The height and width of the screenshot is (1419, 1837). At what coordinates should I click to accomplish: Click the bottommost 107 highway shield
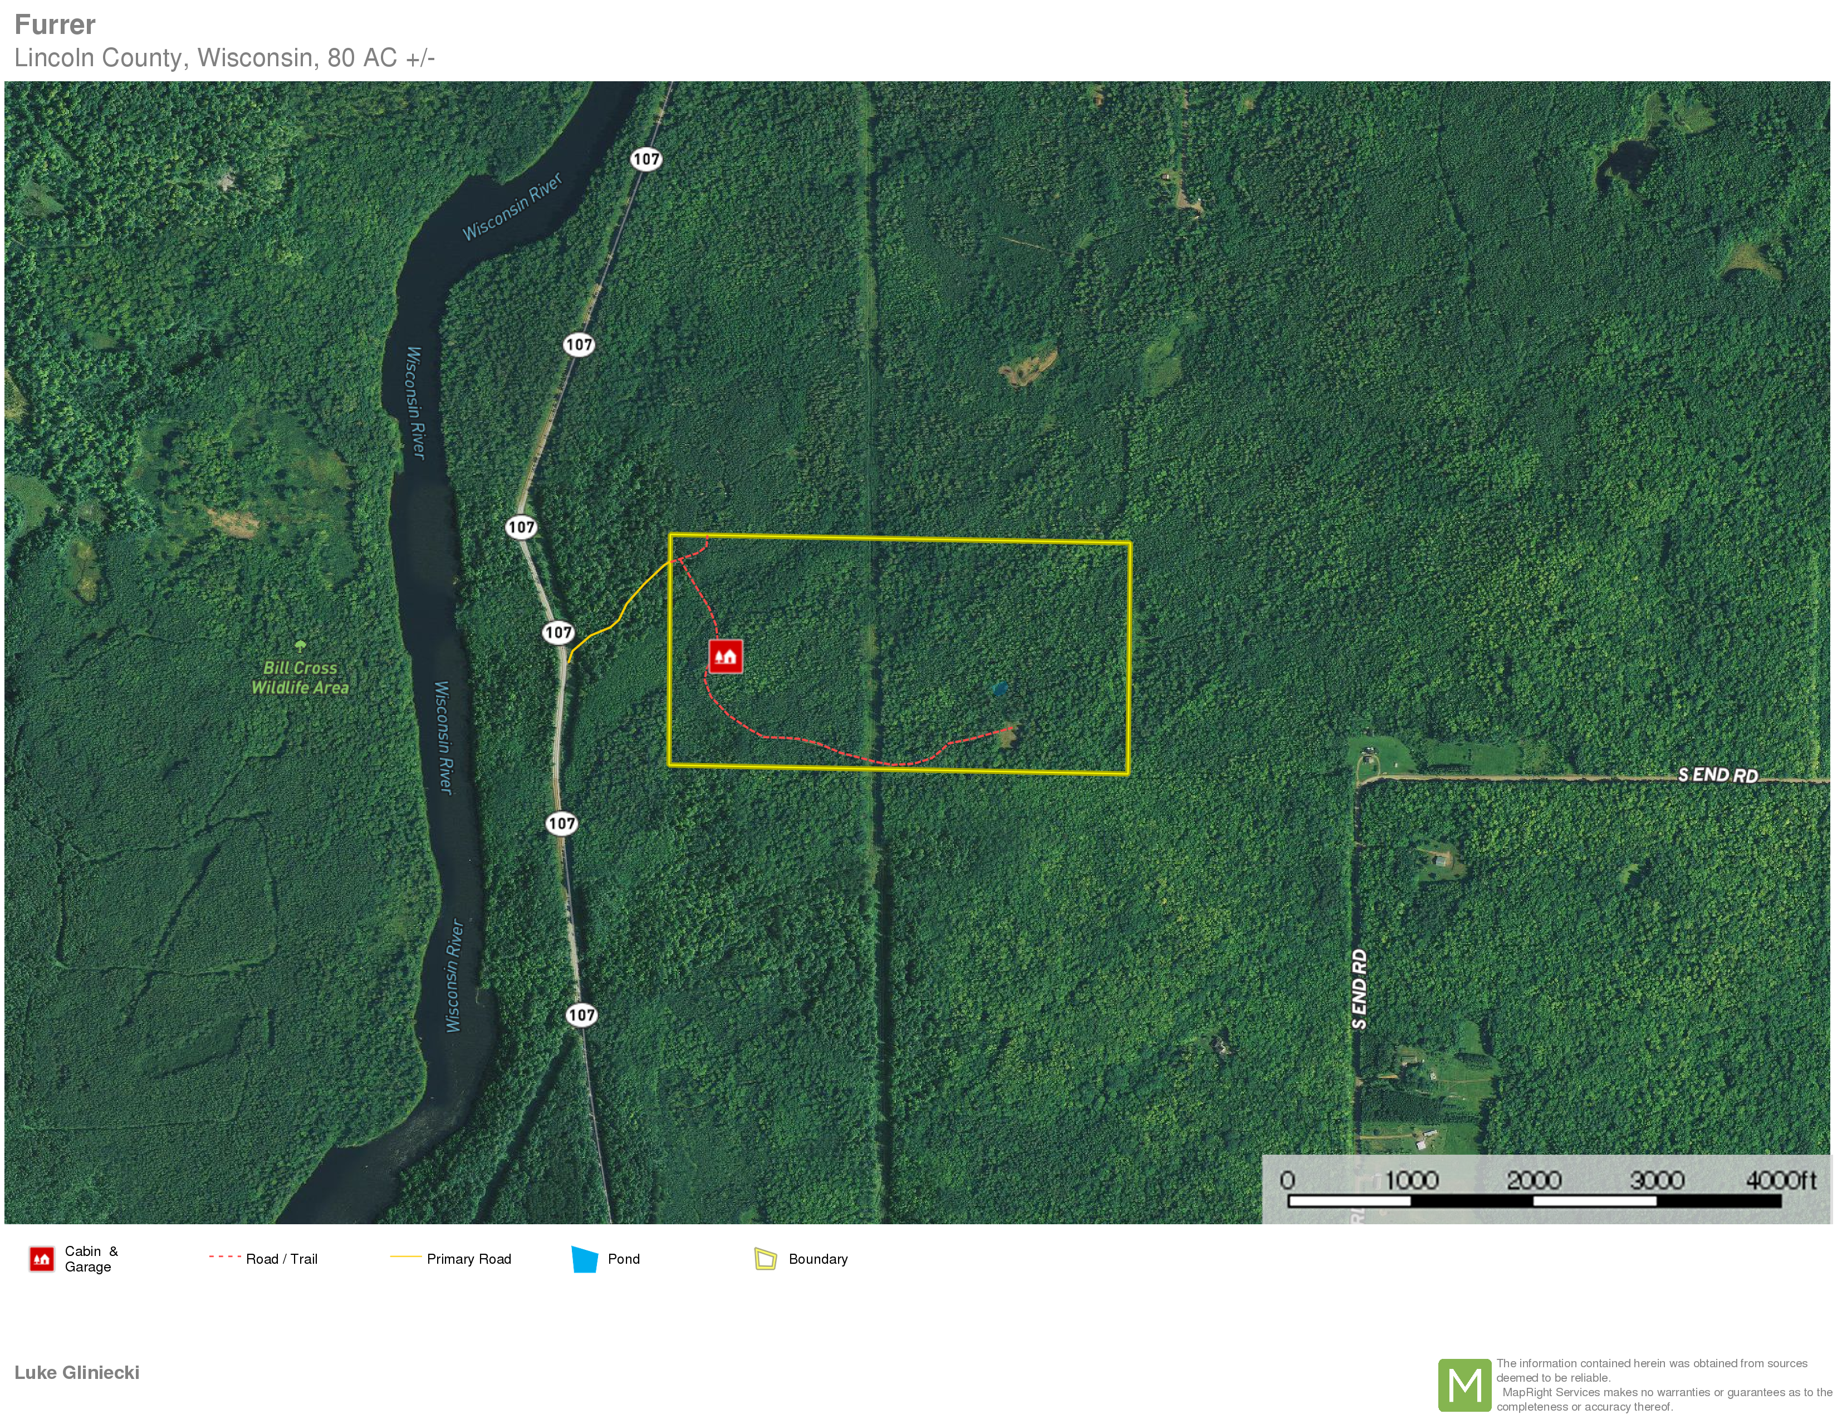[581, 1014]
